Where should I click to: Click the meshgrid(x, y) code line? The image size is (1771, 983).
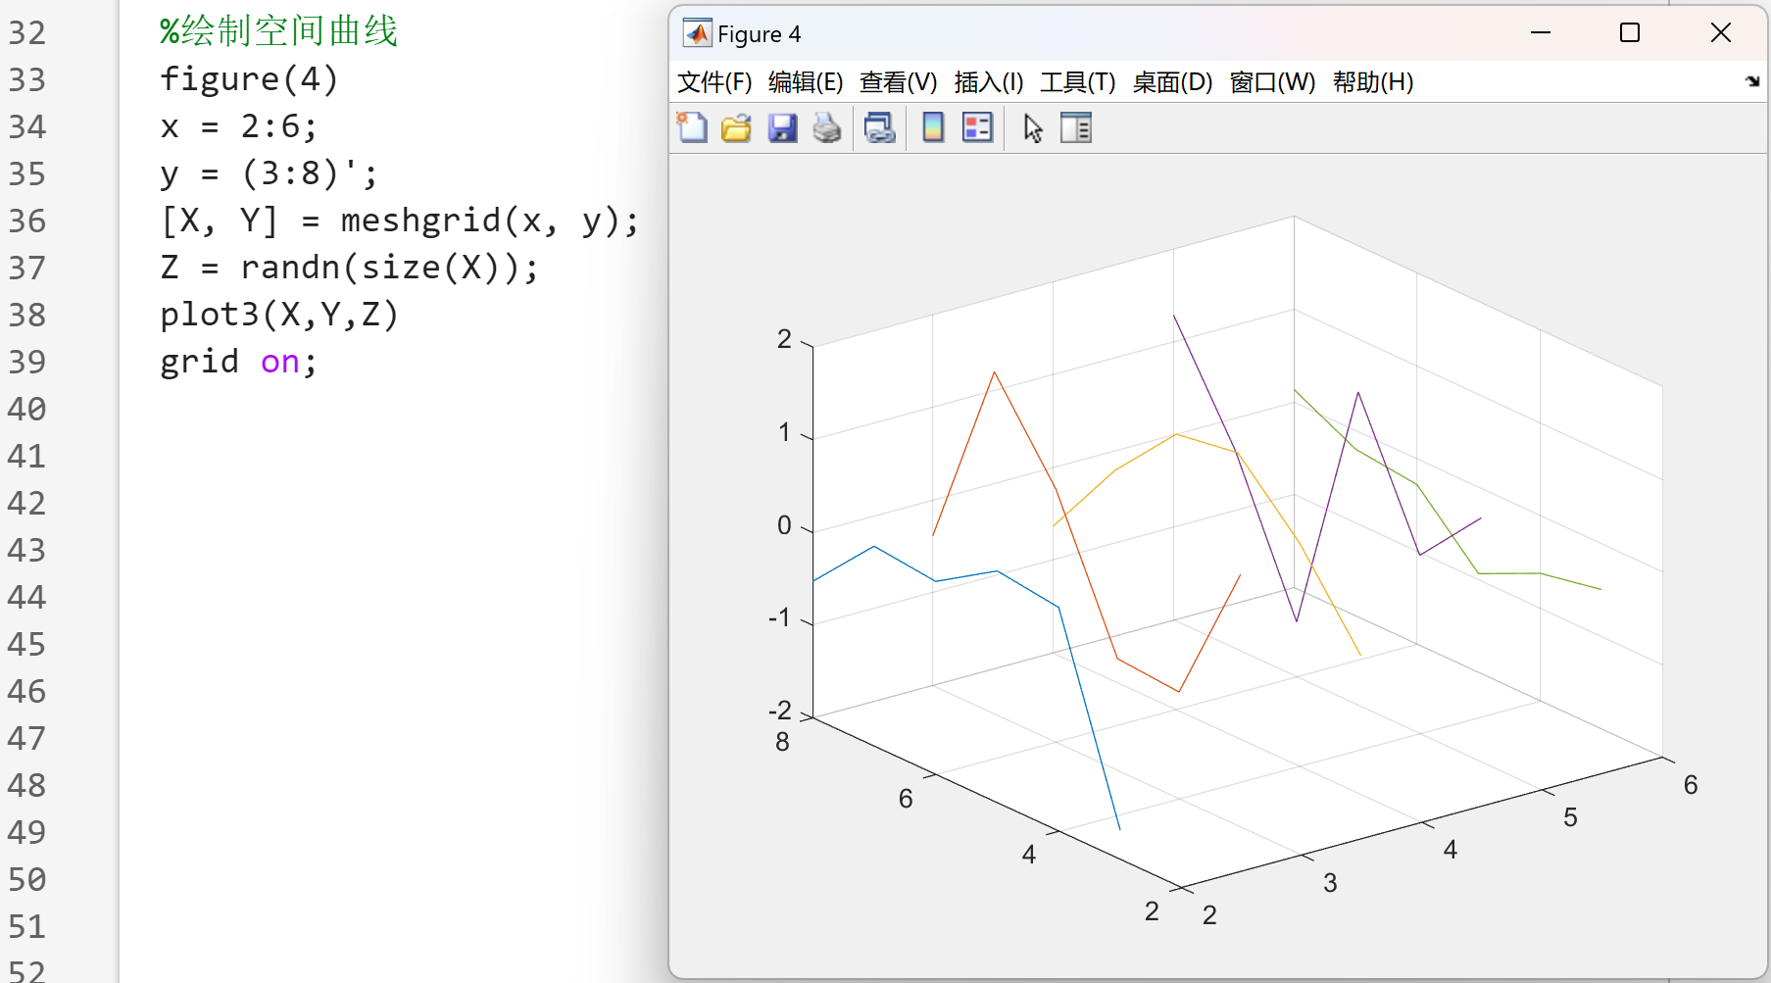pos(400,221)
